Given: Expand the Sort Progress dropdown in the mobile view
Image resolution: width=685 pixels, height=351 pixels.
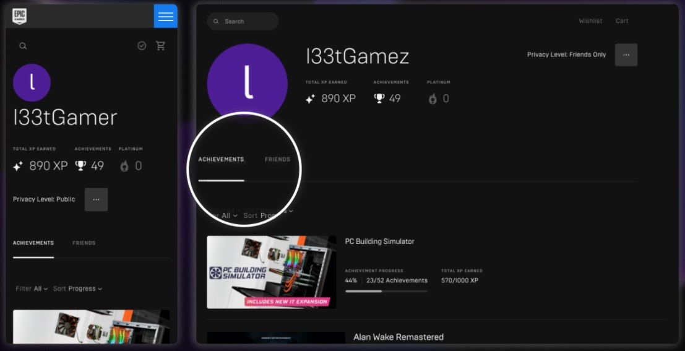Looking at the screenshot, I should click(x=77, y=288).
